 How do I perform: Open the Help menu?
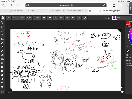pos(29,18)
